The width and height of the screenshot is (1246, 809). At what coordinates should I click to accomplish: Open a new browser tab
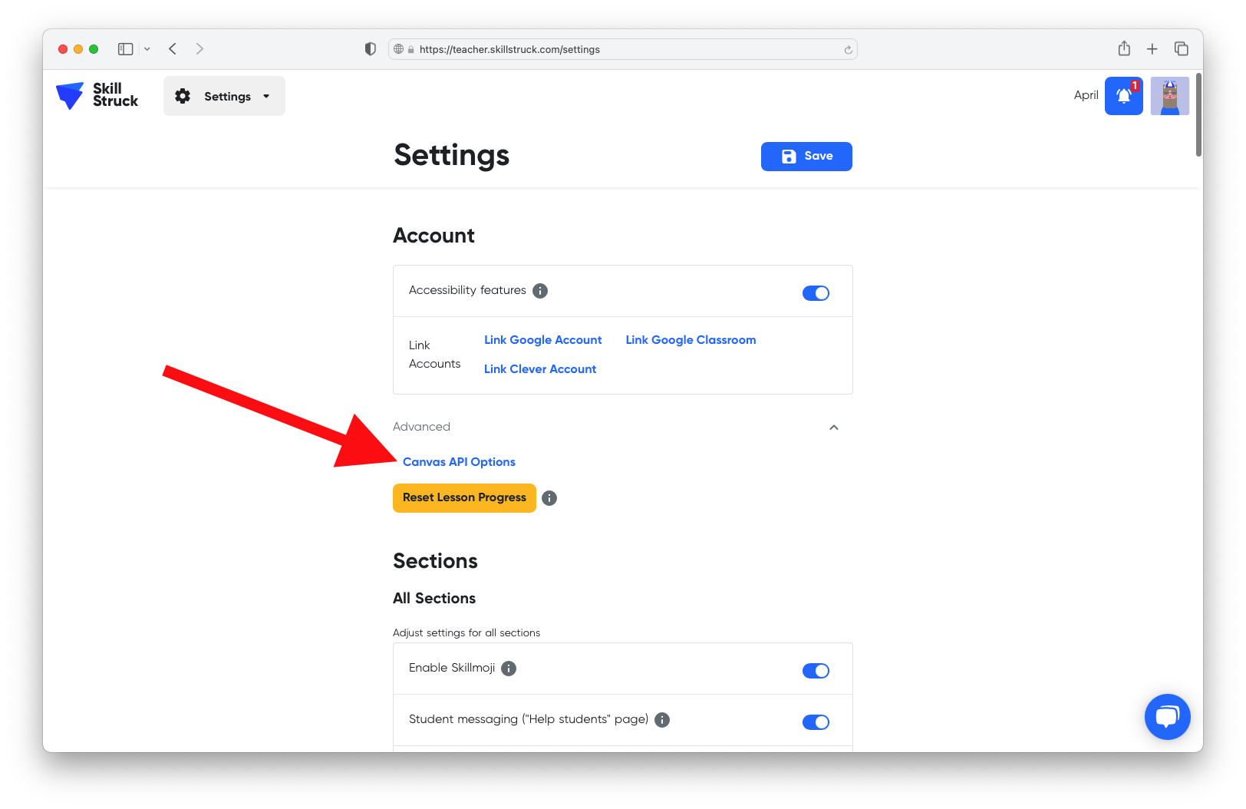pyautogui.click(x=1152, y=48)
